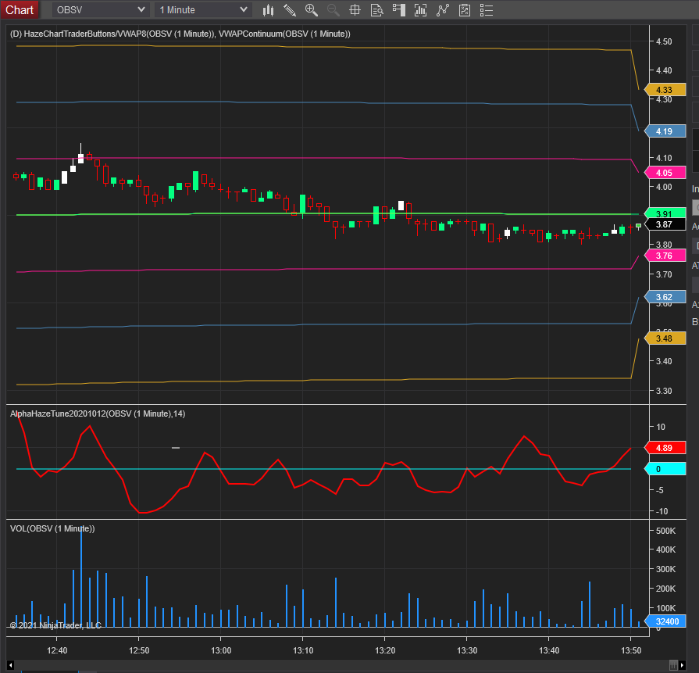Click the greyed zoom out icon
Image resolution: width=699 pixels, height=673 pixels.
[333, 10]
